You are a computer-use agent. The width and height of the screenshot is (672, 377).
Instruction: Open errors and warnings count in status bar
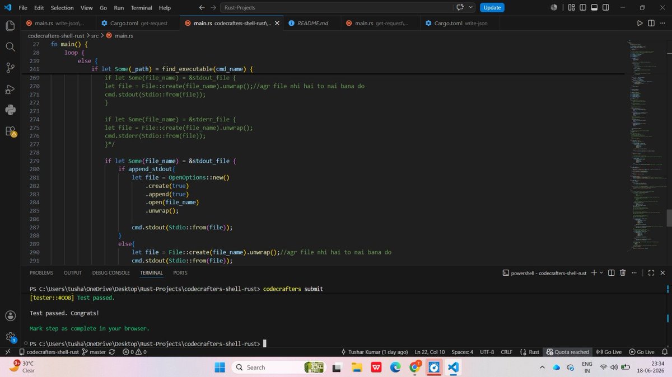134,352
